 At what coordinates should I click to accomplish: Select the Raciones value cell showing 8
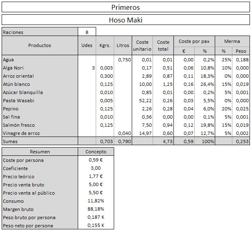click(x=87, y=31)
